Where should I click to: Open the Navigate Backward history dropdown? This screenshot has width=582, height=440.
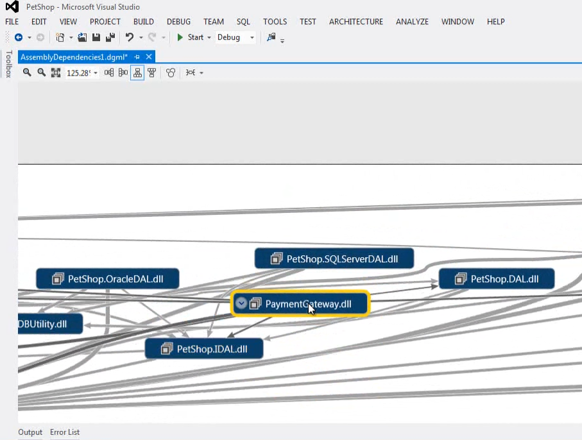30,37
